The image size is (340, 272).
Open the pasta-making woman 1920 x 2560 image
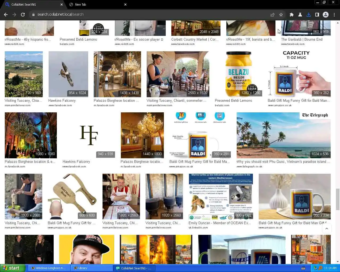tap(23, 197)
